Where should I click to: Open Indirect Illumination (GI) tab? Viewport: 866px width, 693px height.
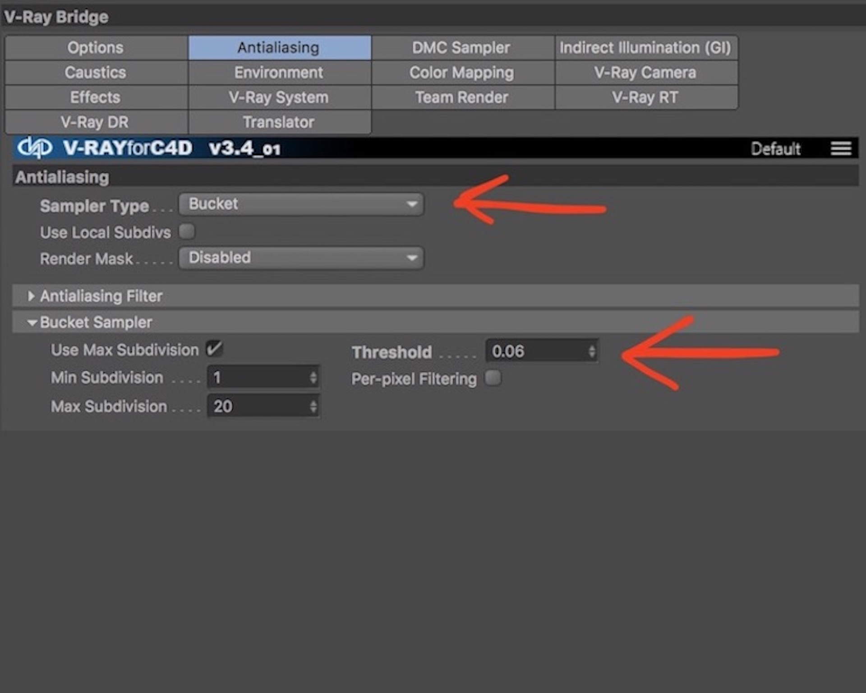click(646, 48)
